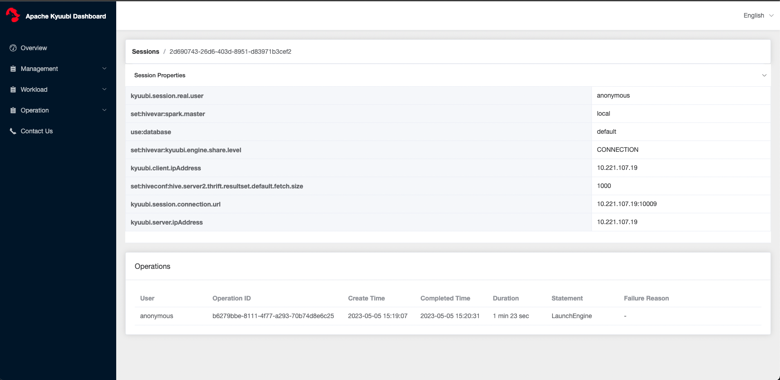Click the Workload menu icon
Screen dimensions: 780x380
[x=13, y=89]
